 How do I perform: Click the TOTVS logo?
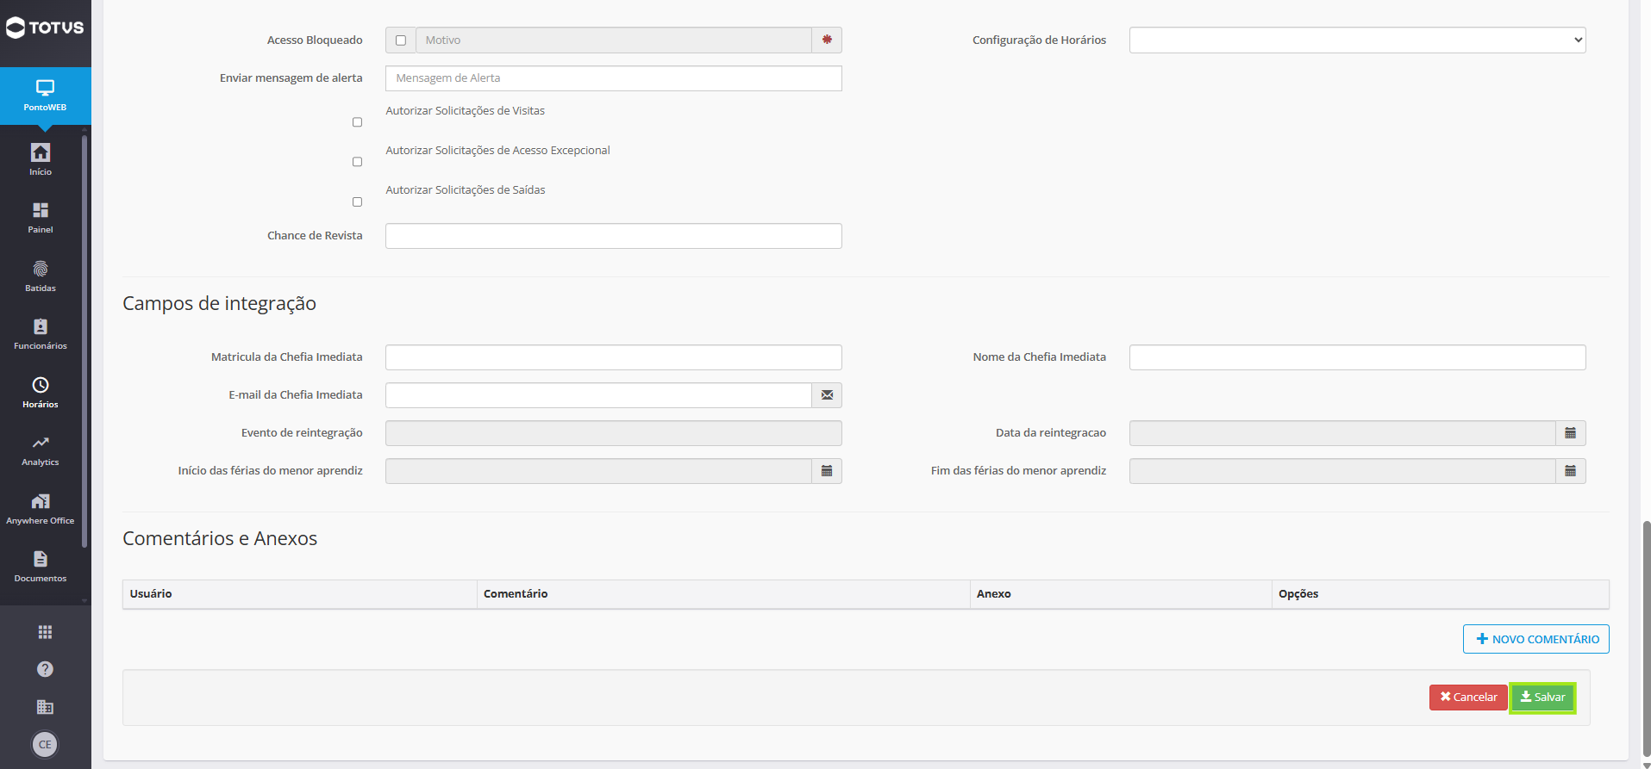pyautogui.click(x=45, y=28)
